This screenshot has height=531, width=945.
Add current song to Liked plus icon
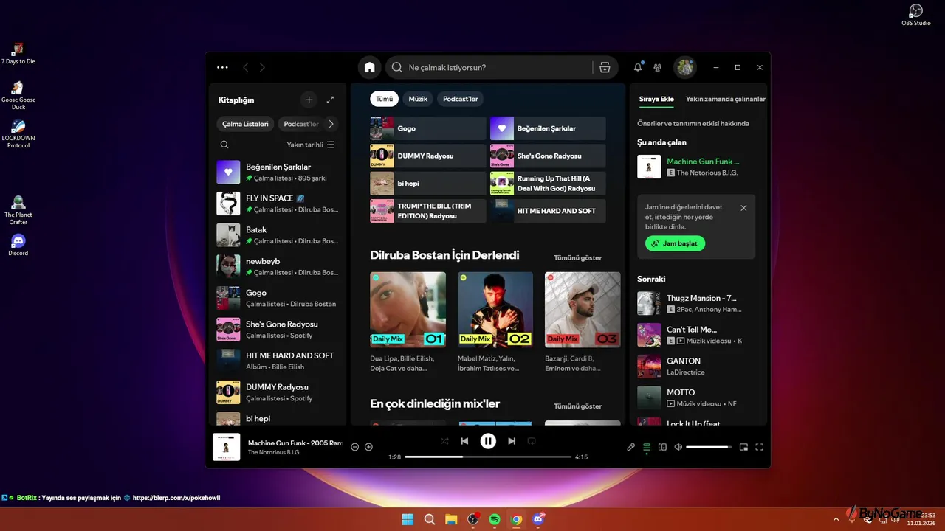coord(368,447)
